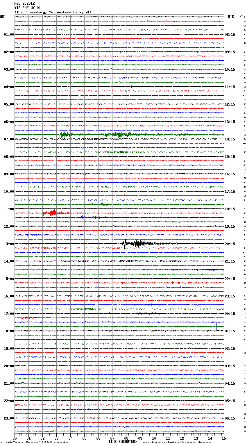Select the MST hour label "16:00"

tap(9, 296)
